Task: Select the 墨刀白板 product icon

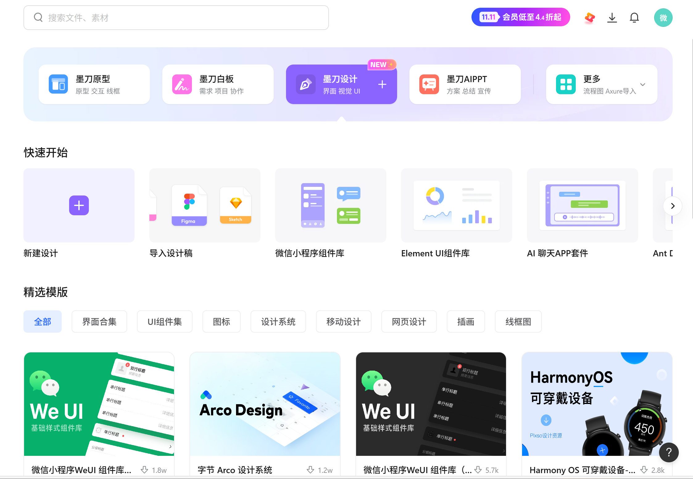Action: (x=182, y=84)
